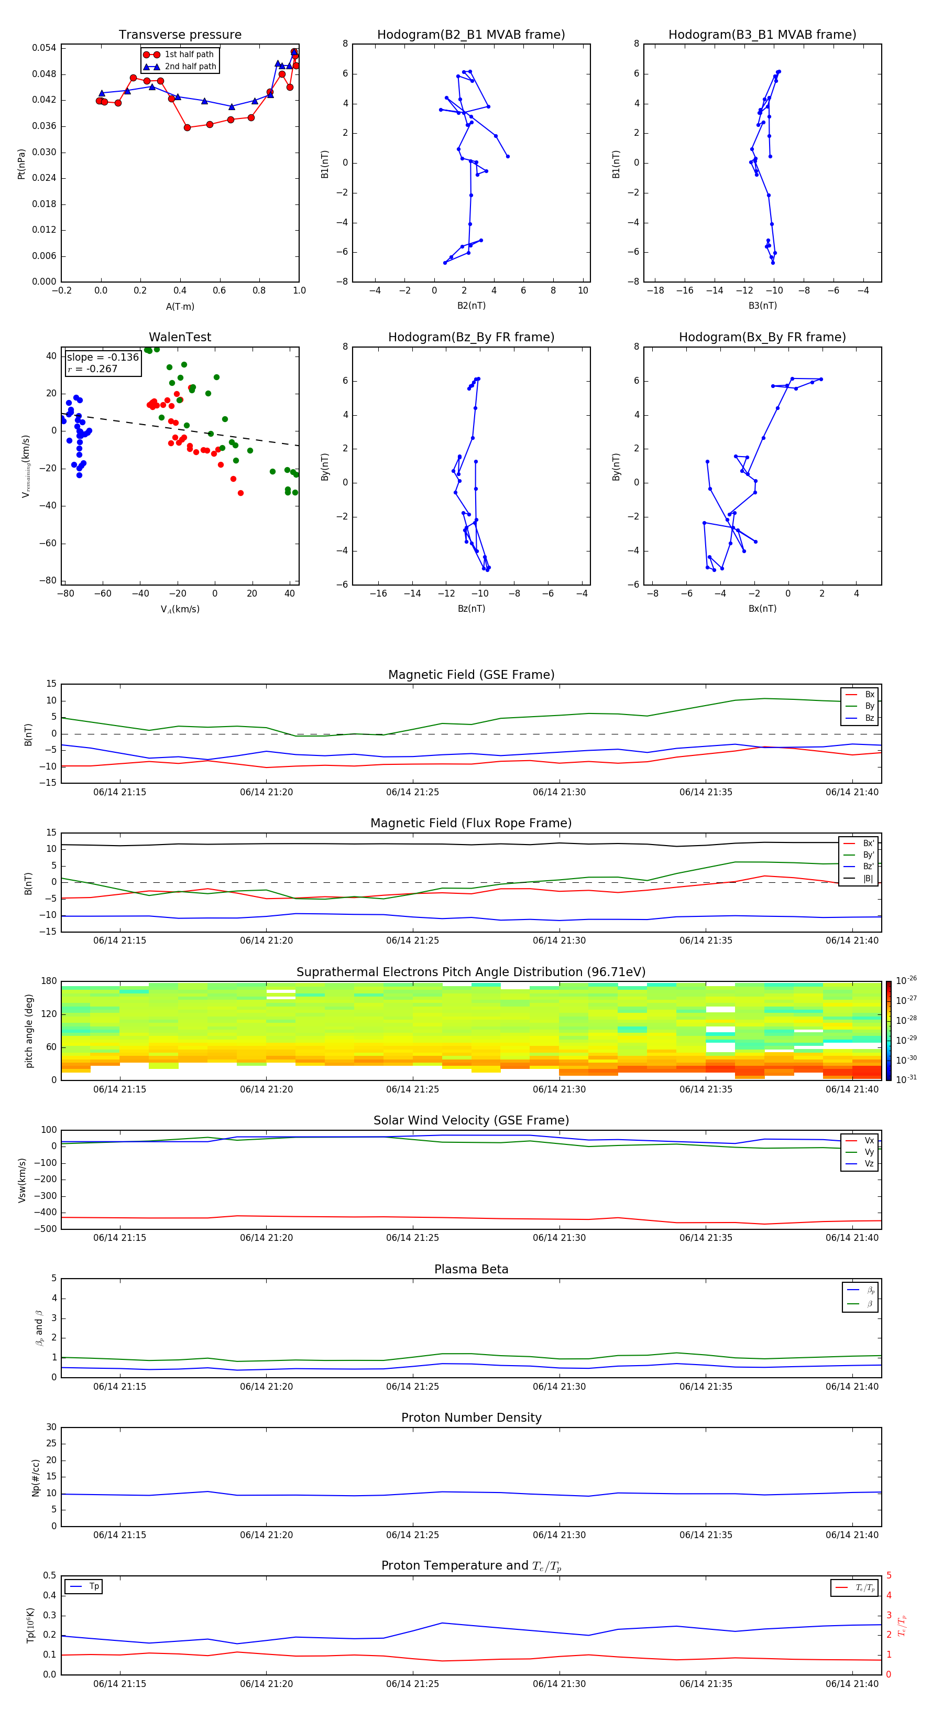Select the |B| legend entry in Flux Rope plot
The height and width of the screenshot is (1730, 943).
click(x=859, y=879)
